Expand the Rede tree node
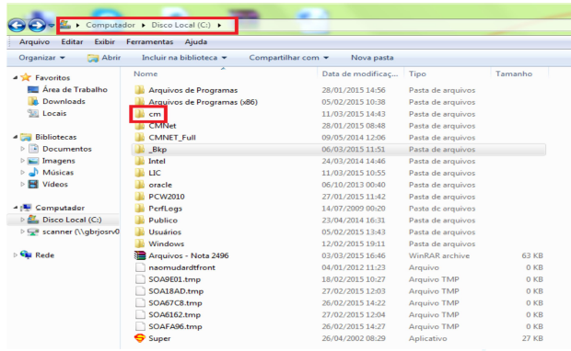 click(16, 255)
